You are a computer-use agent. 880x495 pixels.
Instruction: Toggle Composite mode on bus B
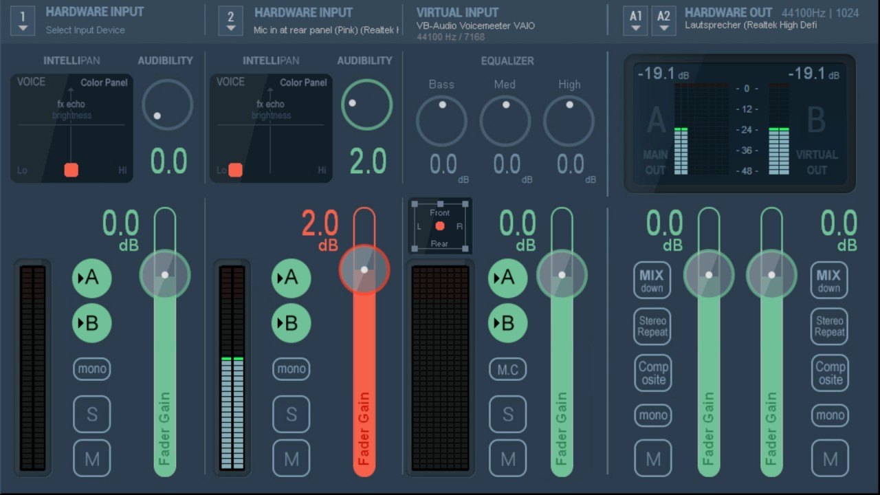[829, 373]
